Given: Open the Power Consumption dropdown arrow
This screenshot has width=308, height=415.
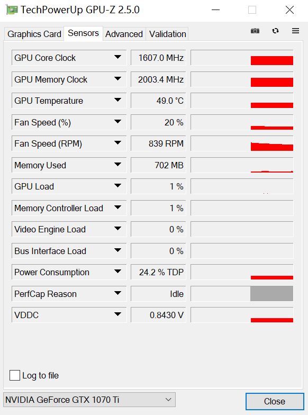Looking at the screenshot, I should pyautogui.click(x=117, y=272).
